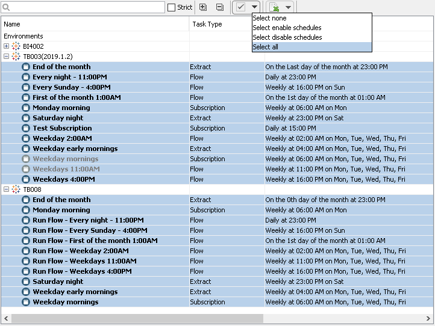
Task: Enable the Strict checkbox
Action: coord(172,7)
